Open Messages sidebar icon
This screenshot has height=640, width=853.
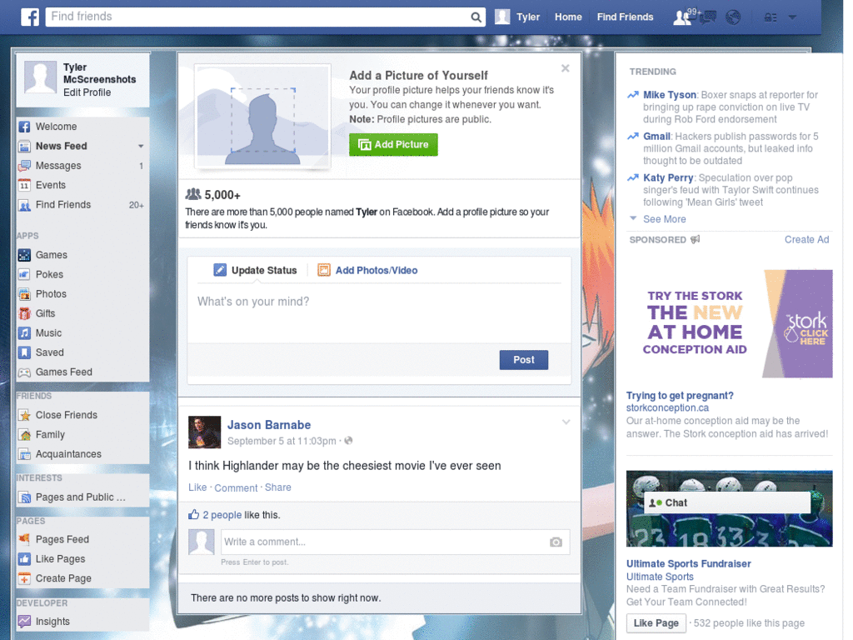(x=24, y=166)
